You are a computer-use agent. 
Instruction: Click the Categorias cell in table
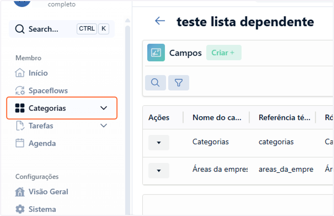tap(211, 142)
